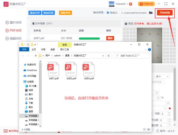Click the refresh button in address bar
This screenshot has height=135, width=178.
tap(108, 56)
